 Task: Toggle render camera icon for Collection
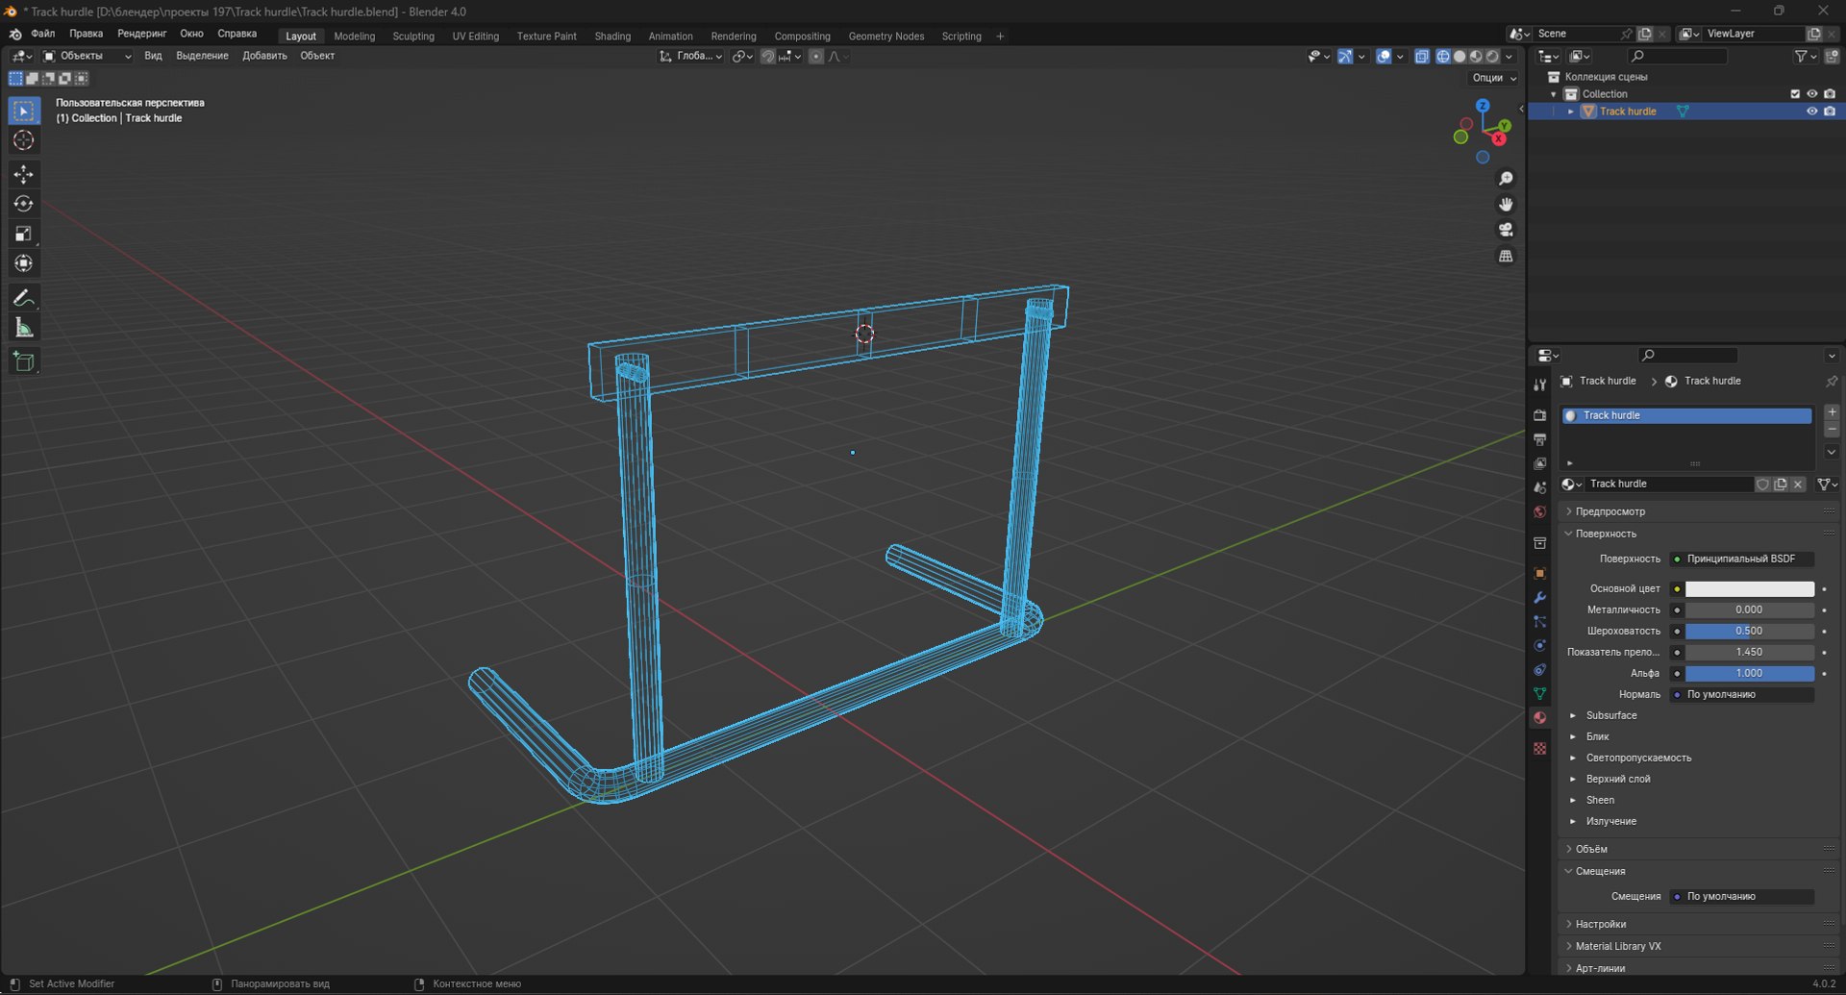click(1830, 94)
